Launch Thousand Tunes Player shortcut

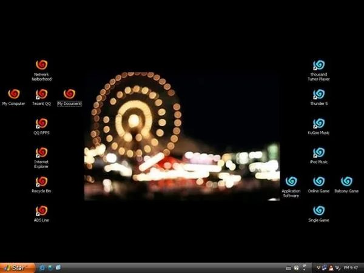pyautogui.click(x=318, y=66)
